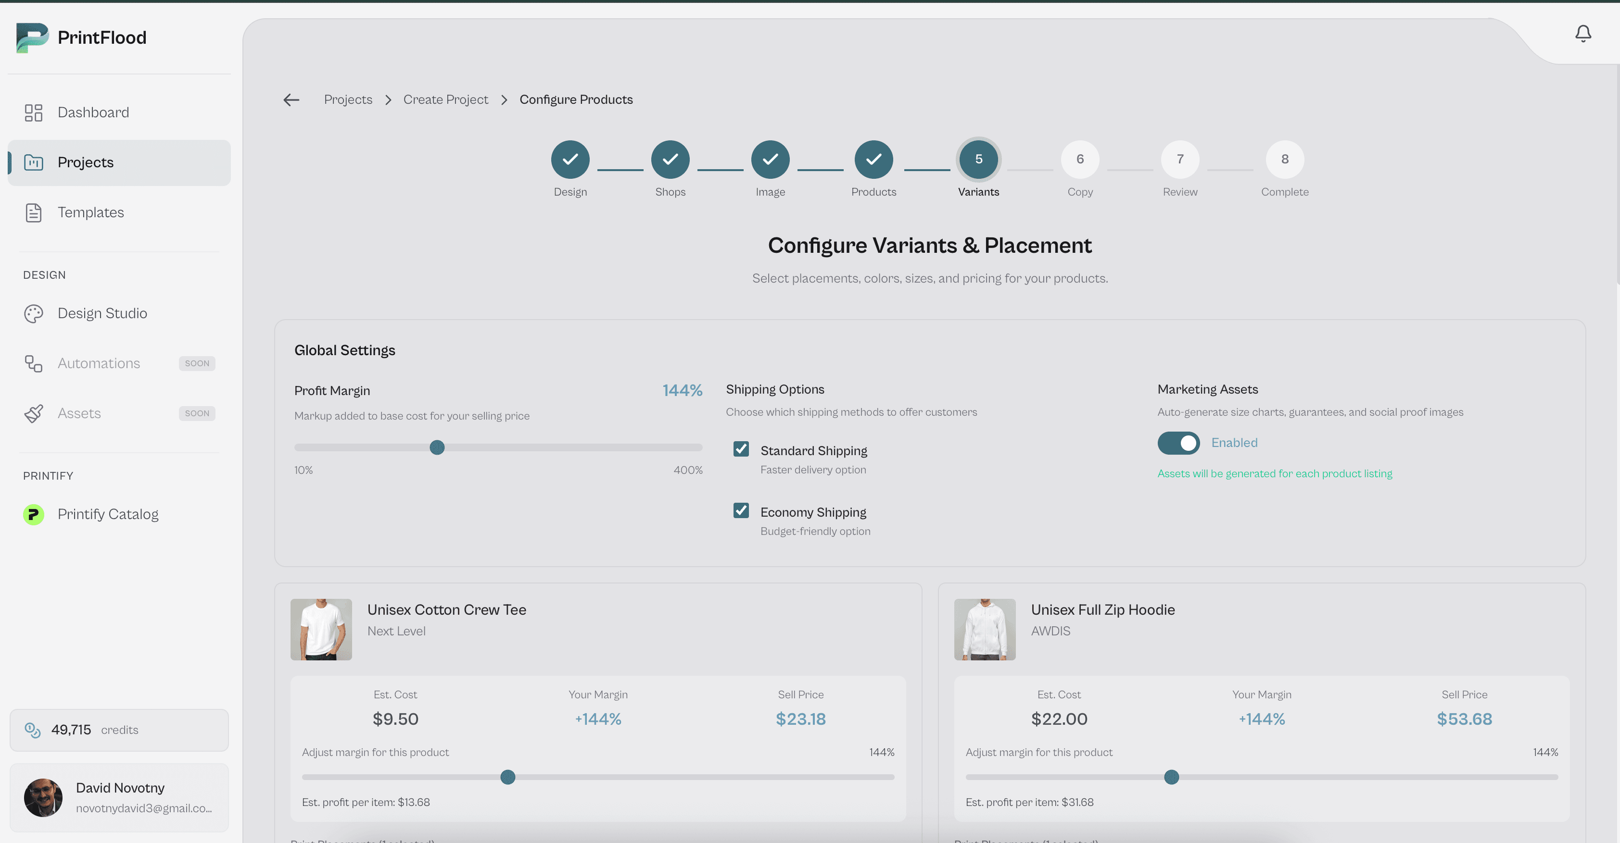Open Templates from the sidebar

[x=90, y=212]
